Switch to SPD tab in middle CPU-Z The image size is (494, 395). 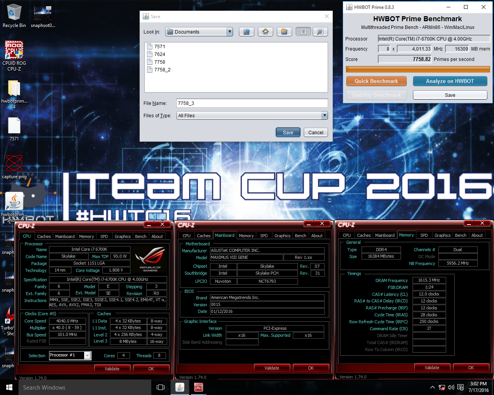coord(264,236)
